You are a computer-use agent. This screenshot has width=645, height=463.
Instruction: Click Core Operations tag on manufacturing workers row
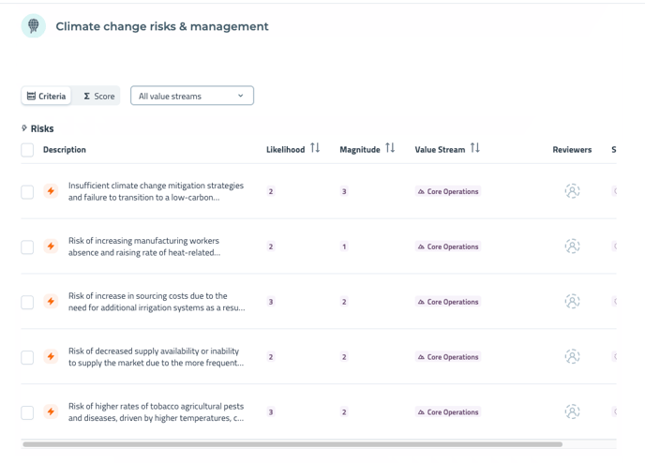pos(448,246)
